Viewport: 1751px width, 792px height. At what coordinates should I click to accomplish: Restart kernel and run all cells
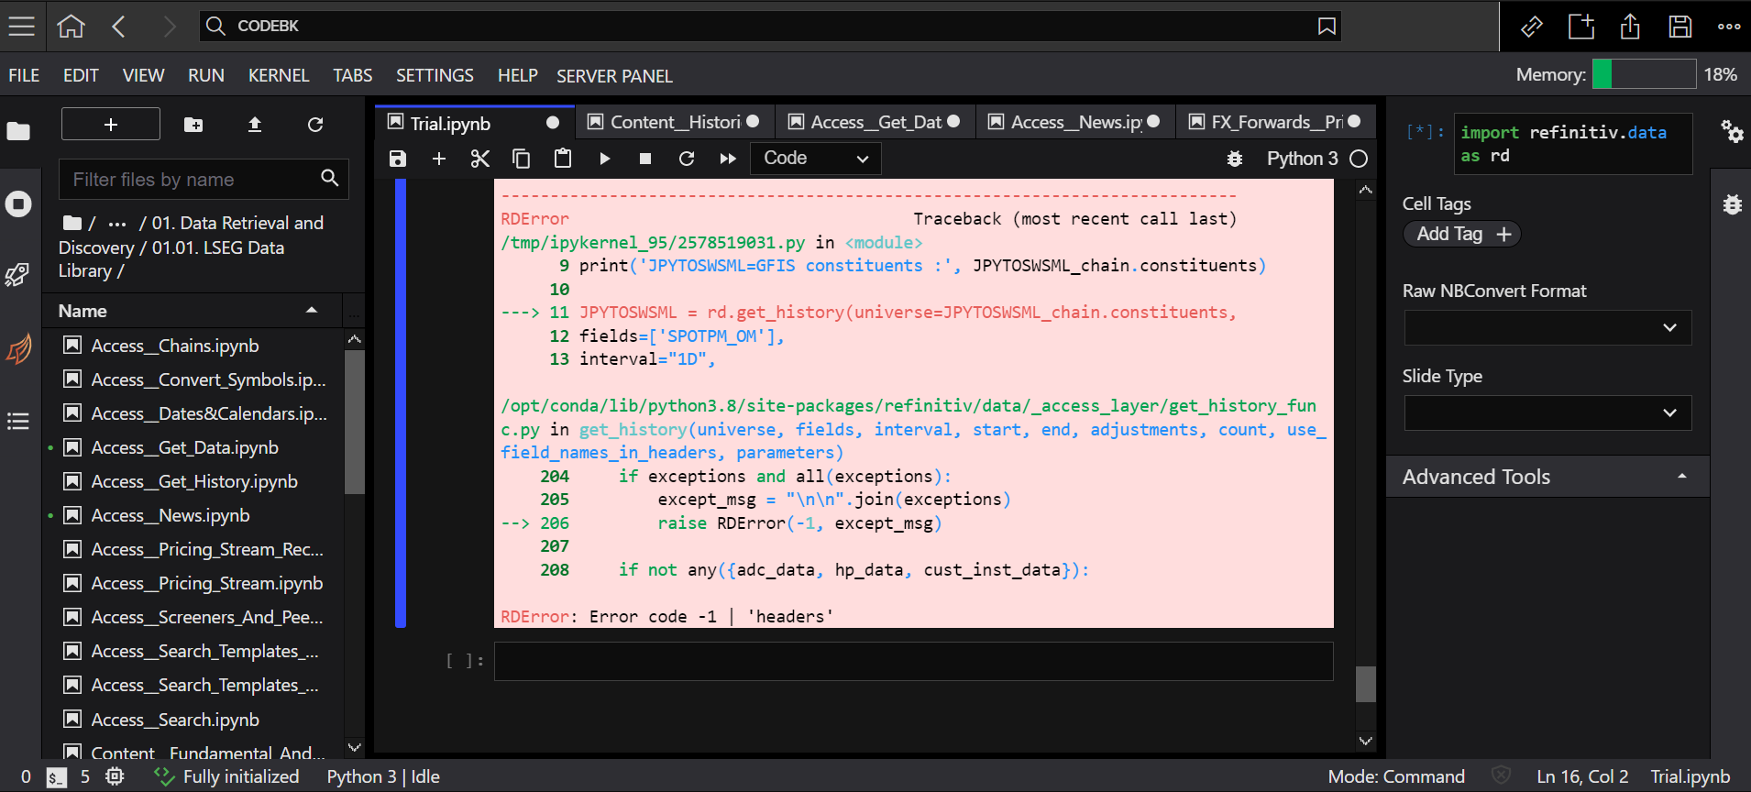click(x=728, y=159)
